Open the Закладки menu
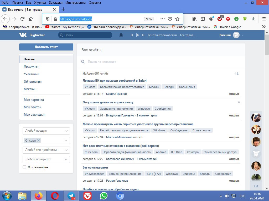The width and height of the screenshot is (269, 201). [56, 3]
